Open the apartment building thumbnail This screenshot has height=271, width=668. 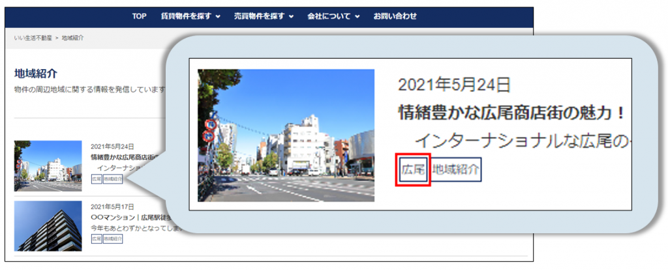(48, 225)
